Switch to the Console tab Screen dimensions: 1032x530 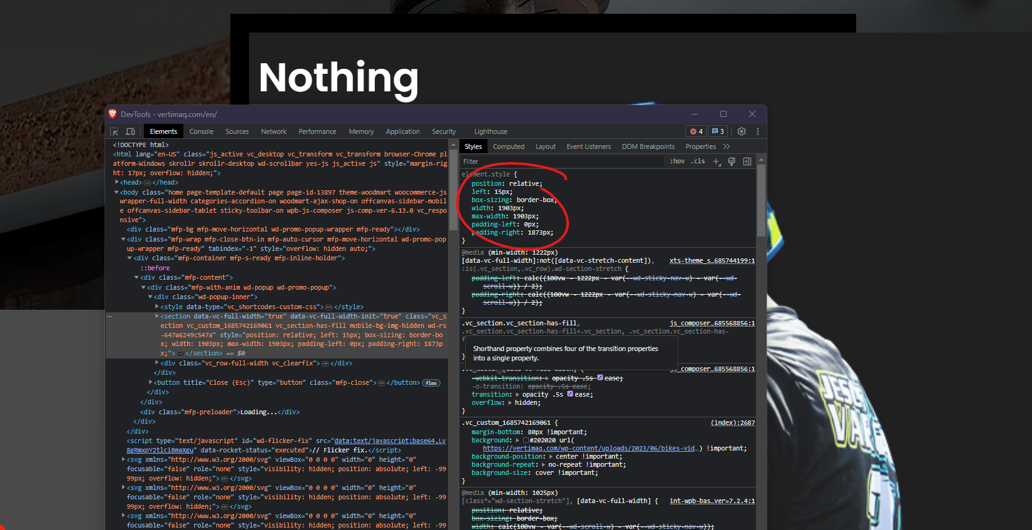pos(202,131)
